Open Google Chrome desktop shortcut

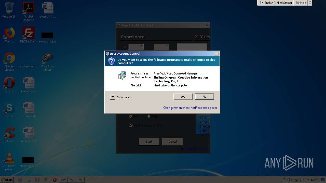point(9,62)
